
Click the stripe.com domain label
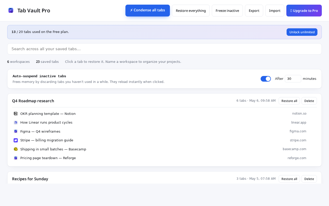pyautogui.click(x=298, y=140)
